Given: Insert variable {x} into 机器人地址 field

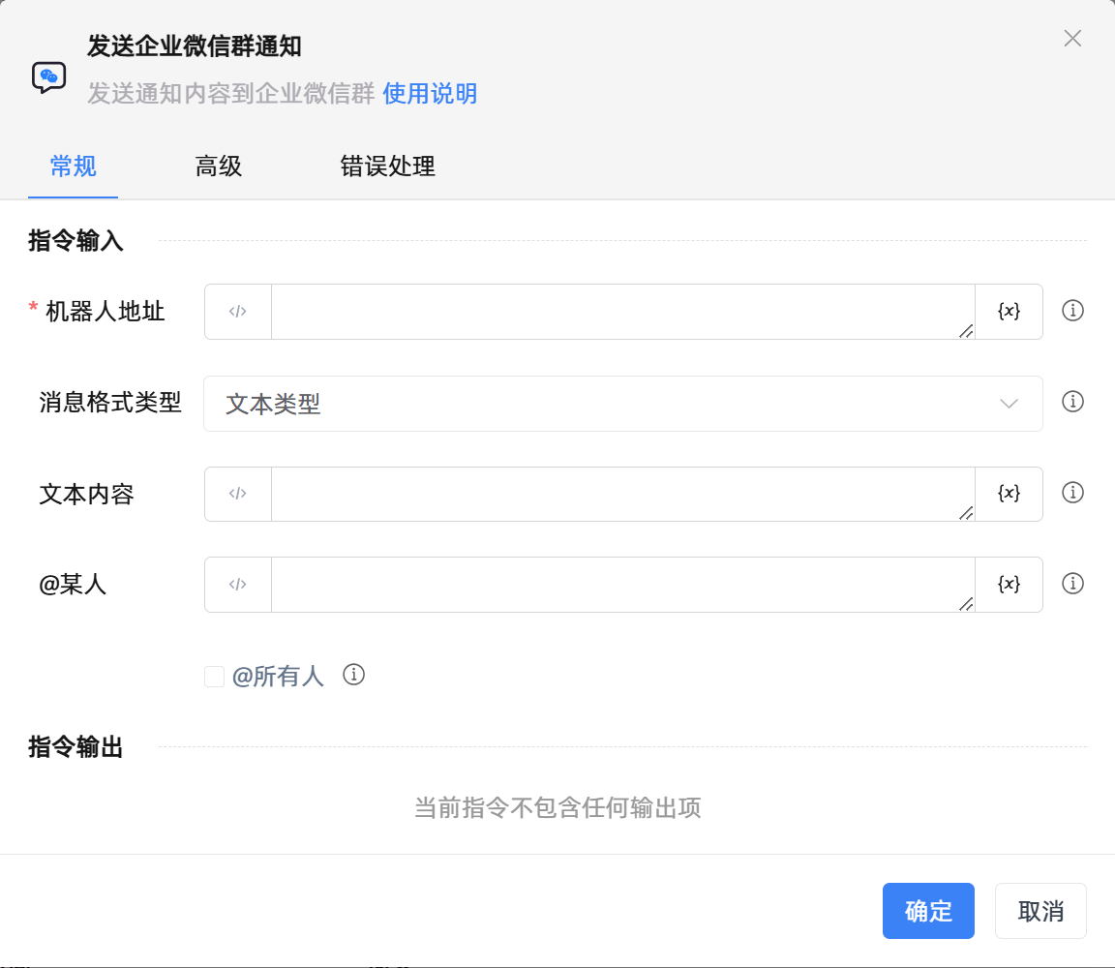Looking at the screenshot, I should (1009, 312).
